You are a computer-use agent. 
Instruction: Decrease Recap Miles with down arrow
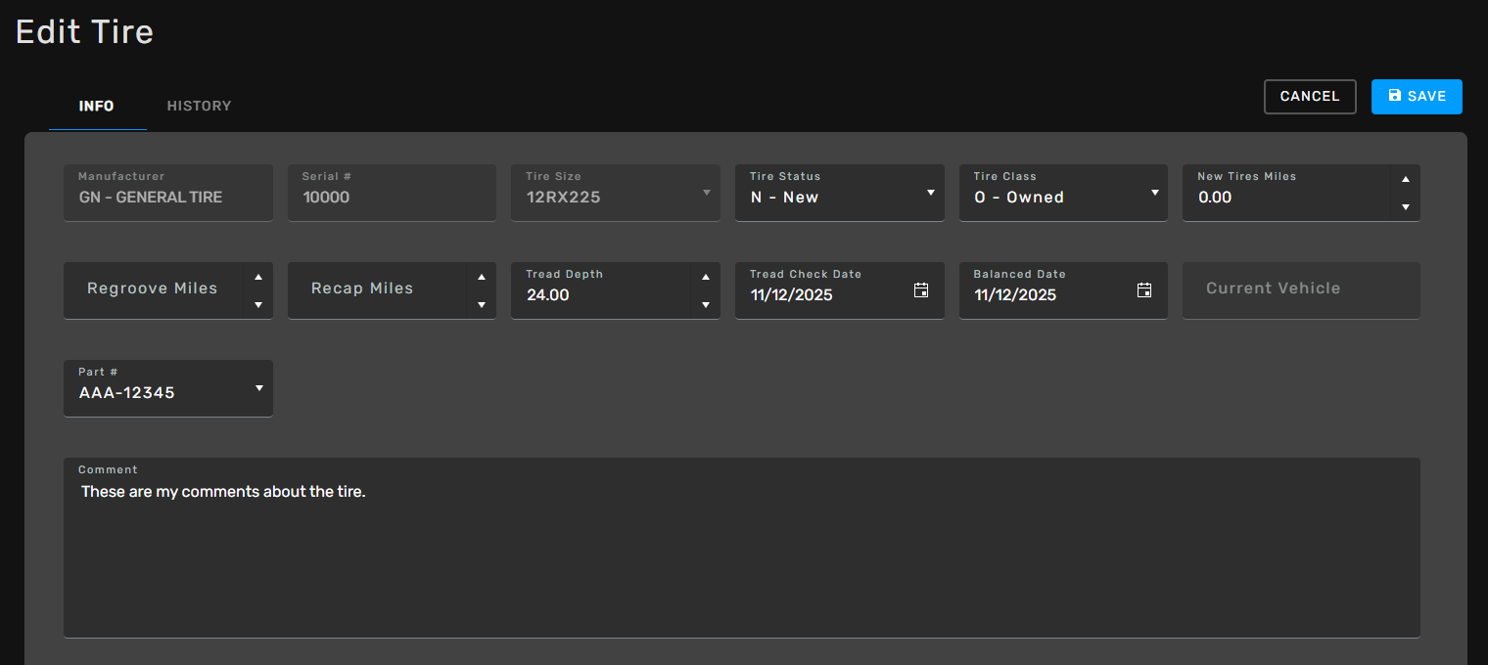[x=482, y=304]
